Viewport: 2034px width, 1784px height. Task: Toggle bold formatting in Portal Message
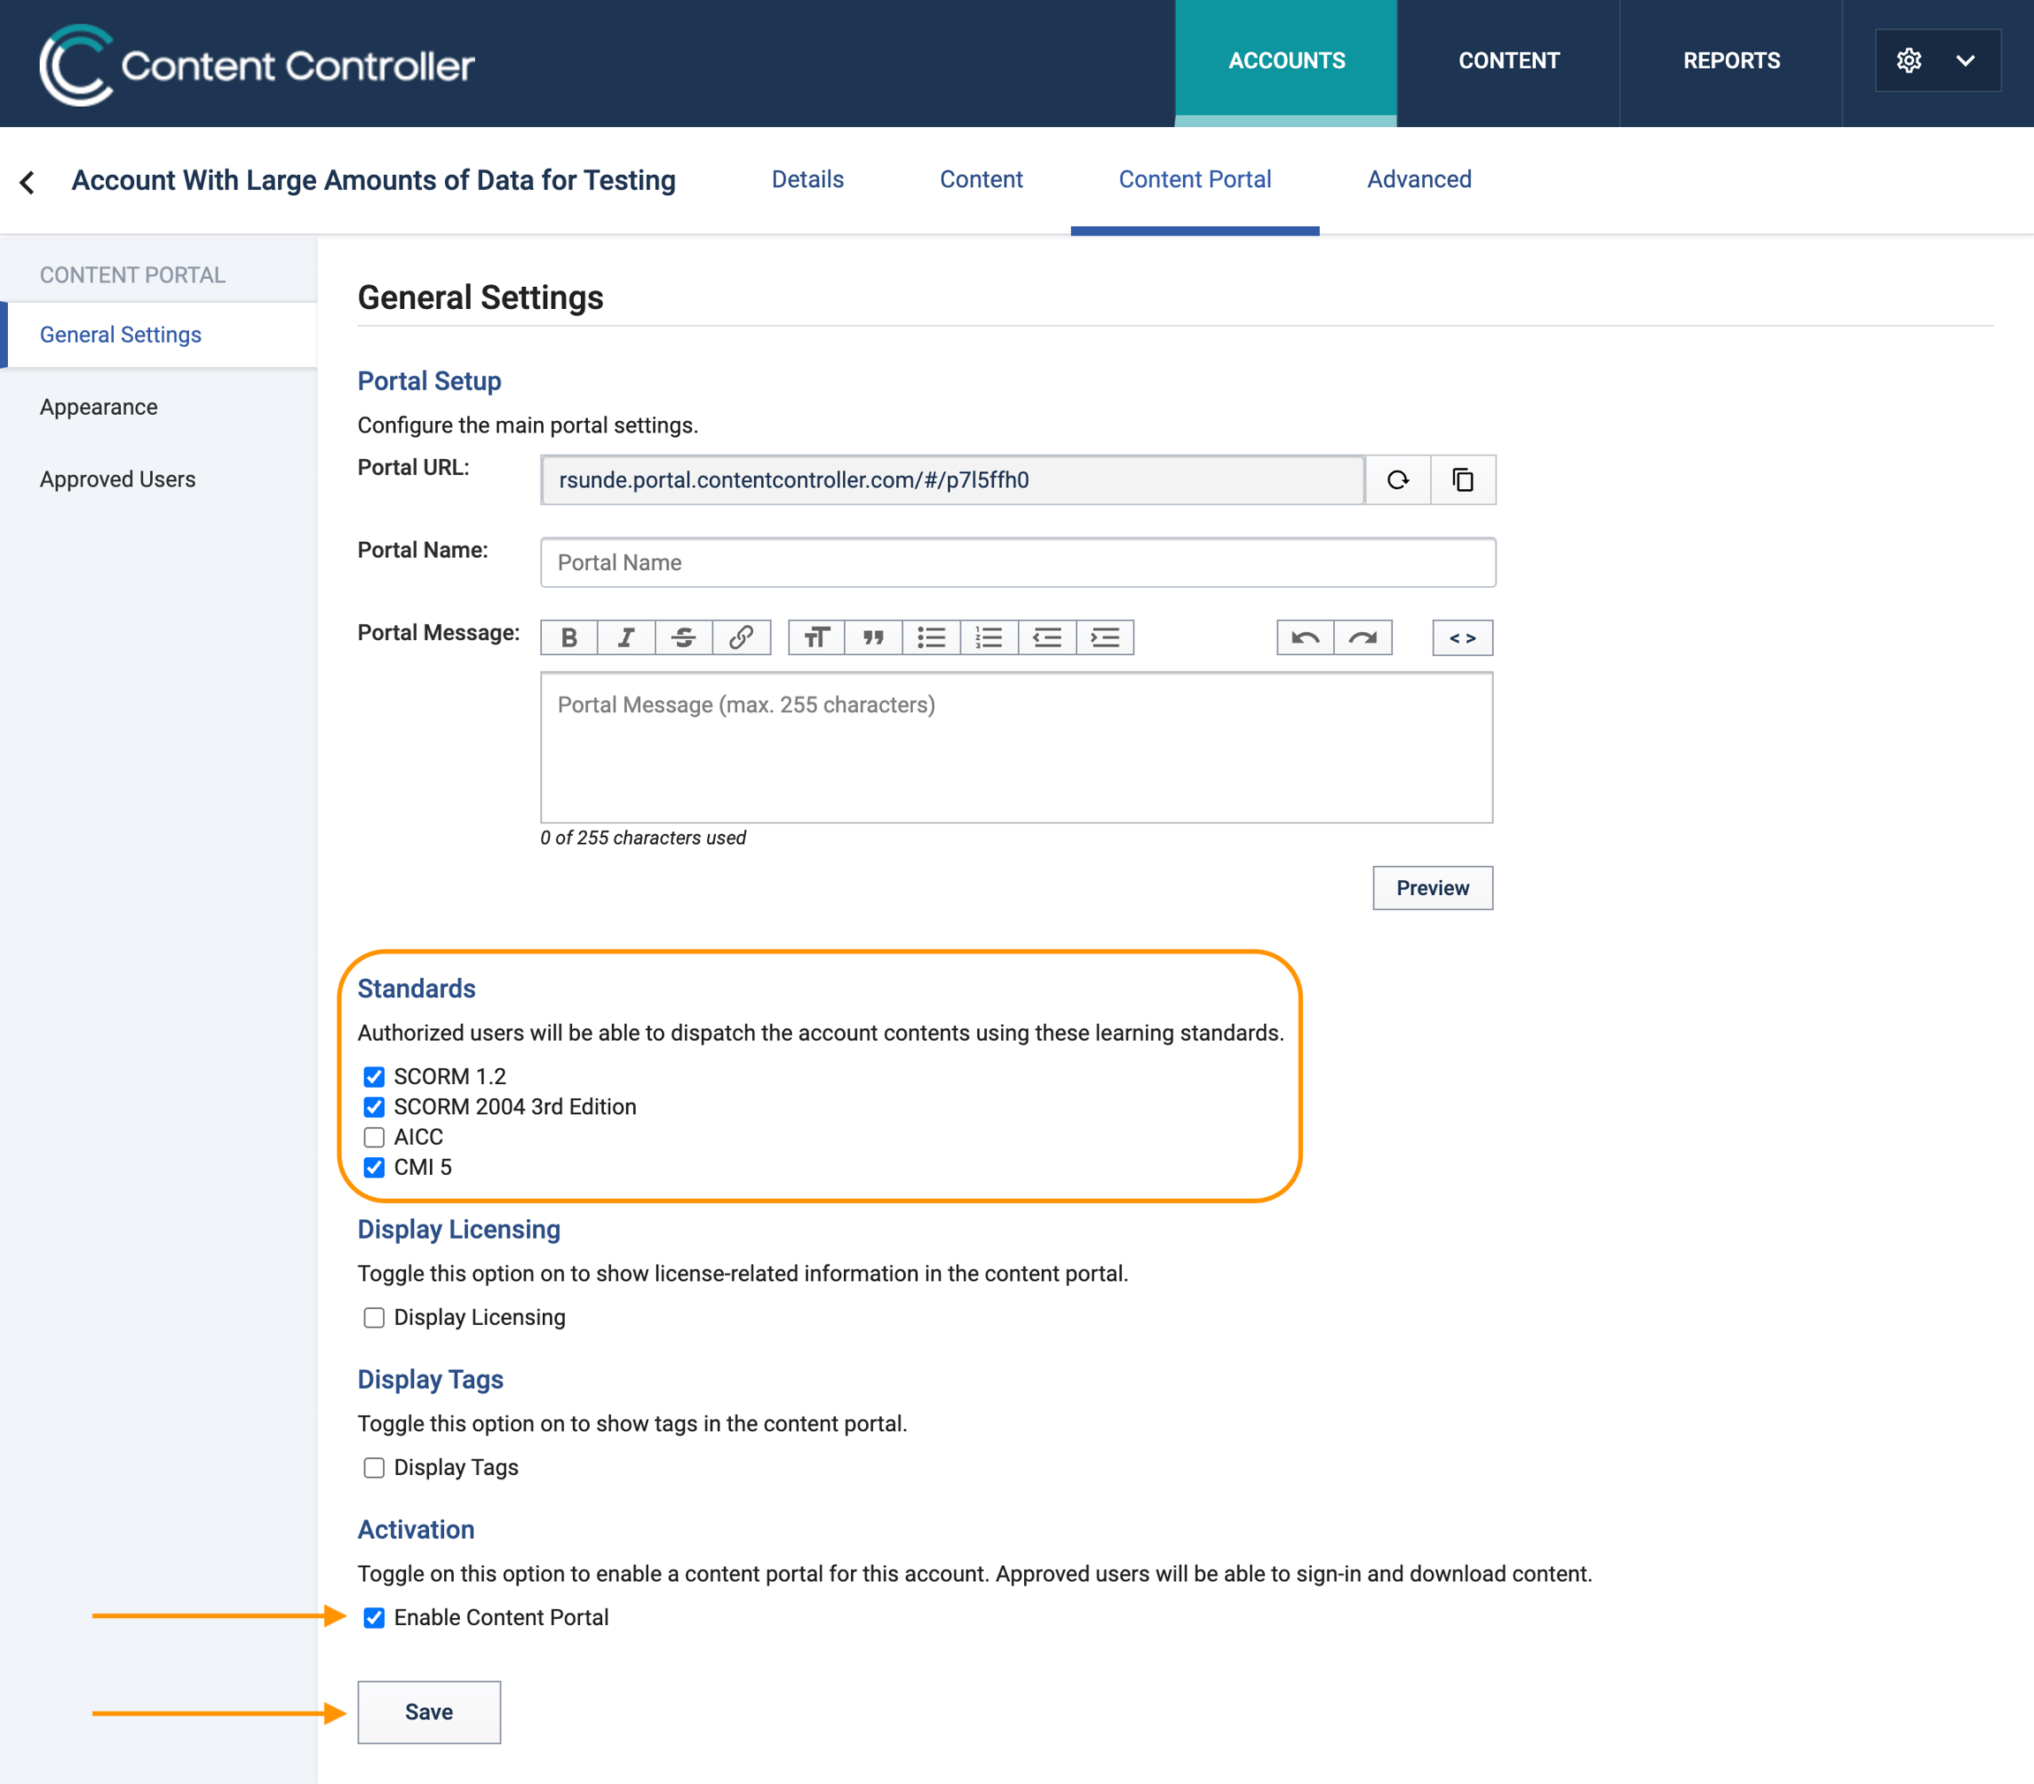click(569, 636)
